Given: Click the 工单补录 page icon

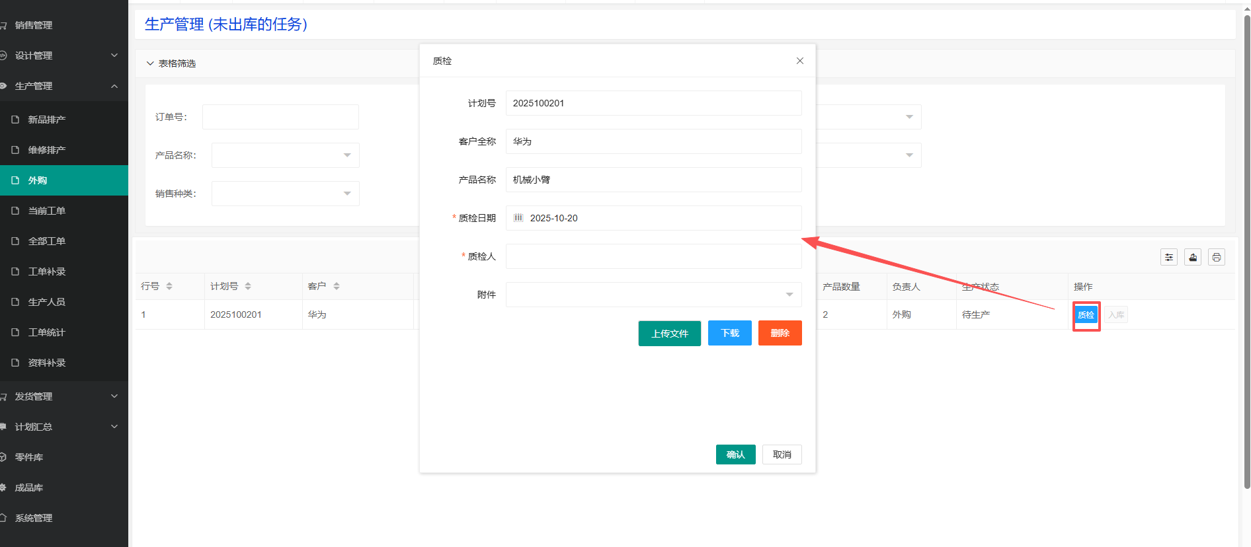Looking at the screenshot, I should pos(15,272).
